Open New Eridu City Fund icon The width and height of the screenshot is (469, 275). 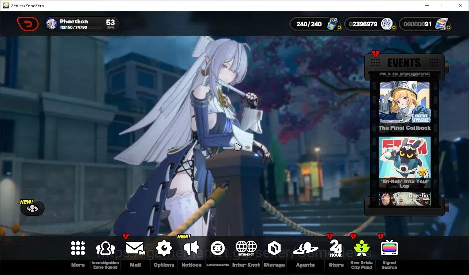(361, 248)
